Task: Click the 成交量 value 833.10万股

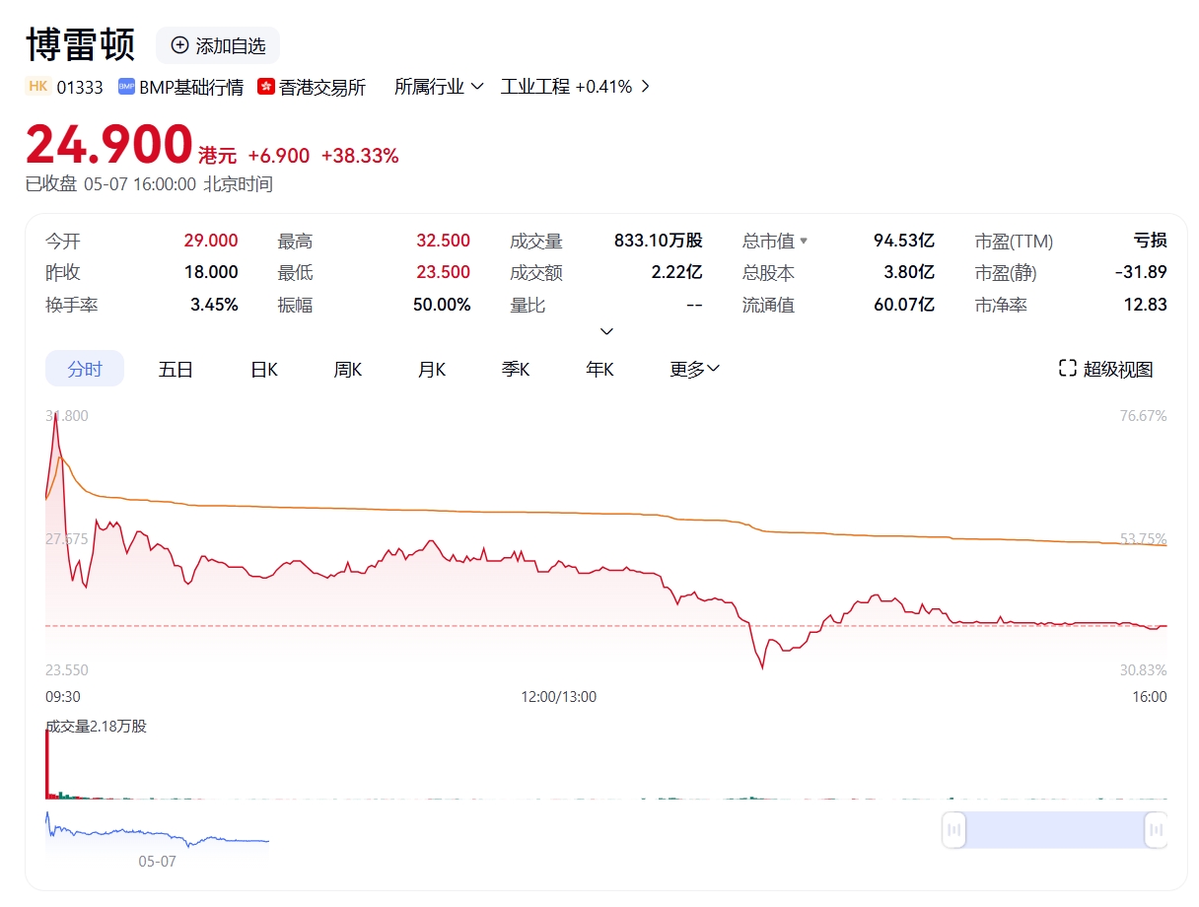Action: coord(659,241)
